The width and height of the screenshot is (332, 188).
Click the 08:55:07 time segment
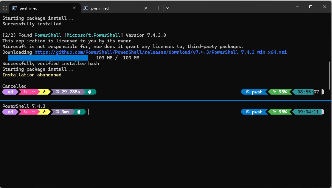point(308,92)
